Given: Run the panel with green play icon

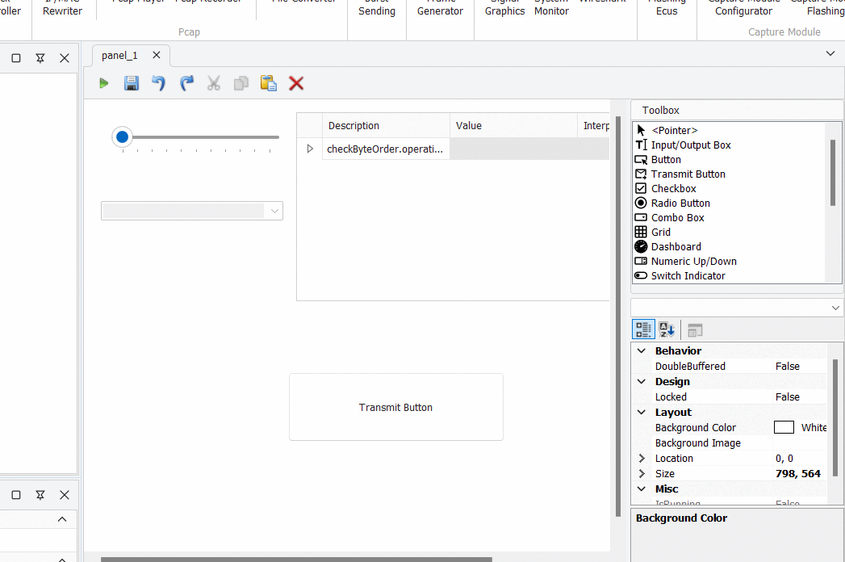Looking at the screenshot, I should [x=104, y=83].
